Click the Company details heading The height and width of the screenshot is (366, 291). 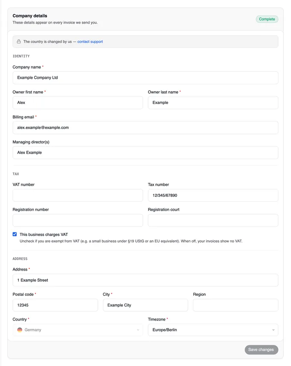30,16
